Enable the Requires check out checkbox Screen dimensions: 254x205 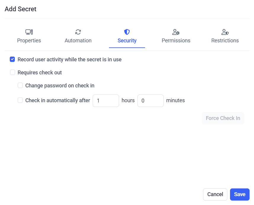point(12,72)
